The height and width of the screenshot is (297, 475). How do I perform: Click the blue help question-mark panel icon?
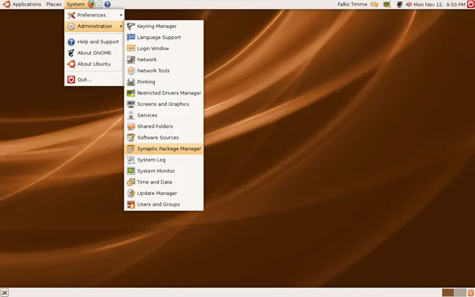pyautogui.click(x=107, y=4)
